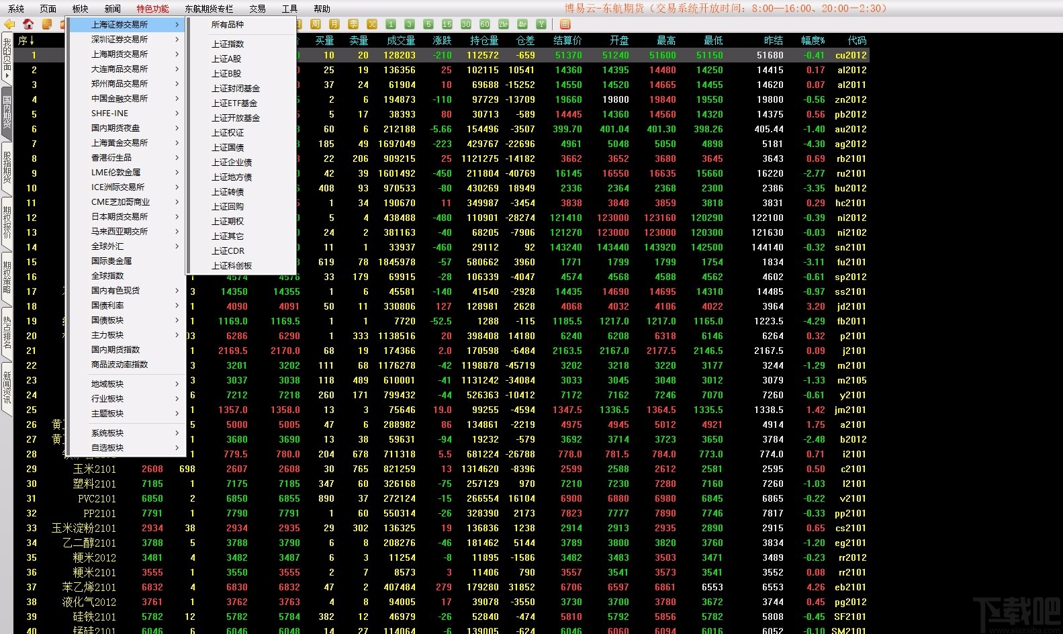Viewport: 1063px width, 634px height.
Task: Switch to quarterly chart period (季)
Action: [x=353, y=24]
